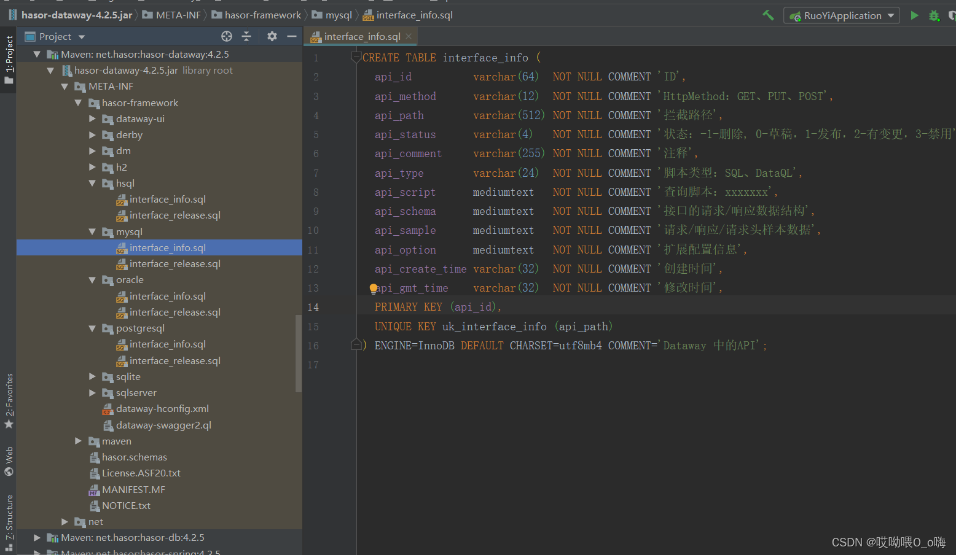The width and height of the screenshot is (956, 555).
Task: Collapse the CREATE TABLE fold region
Action: click(x=356, y=56)
